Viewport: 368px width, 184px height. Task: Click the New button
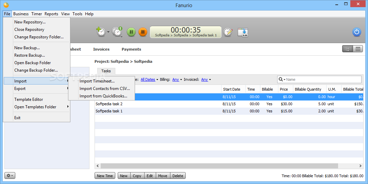[124, 176]
